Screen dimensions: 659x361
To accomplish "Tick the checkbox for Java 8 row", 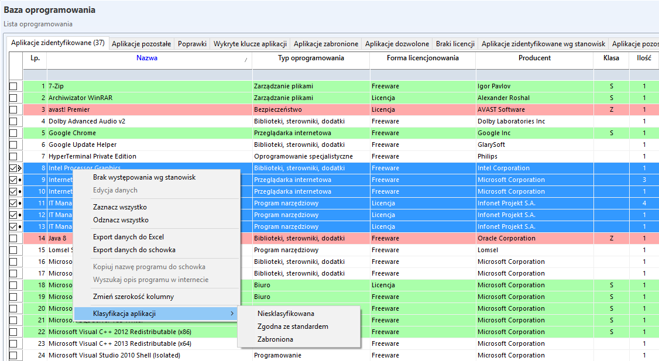I will pyautogui.click(x=13, y=238).
